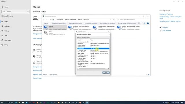Open Network Connections help icon

coord(148,23)
